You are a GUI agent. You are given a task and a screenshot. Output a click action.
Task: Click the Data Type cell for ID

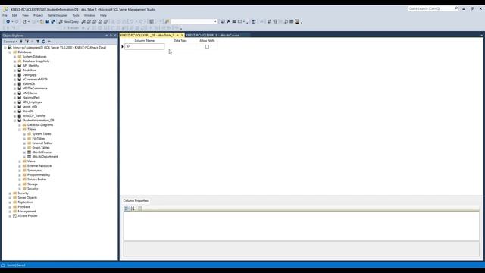[x=180, y=46]
